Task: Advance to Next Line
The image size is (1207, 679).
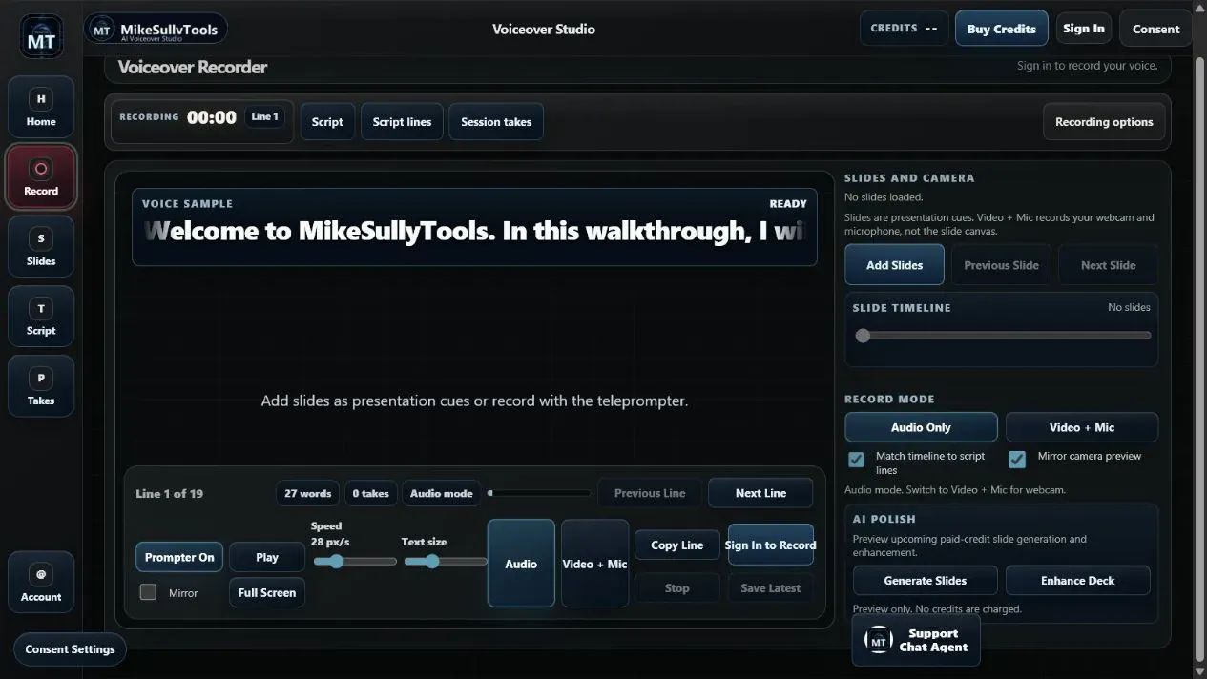Action: 760,493
